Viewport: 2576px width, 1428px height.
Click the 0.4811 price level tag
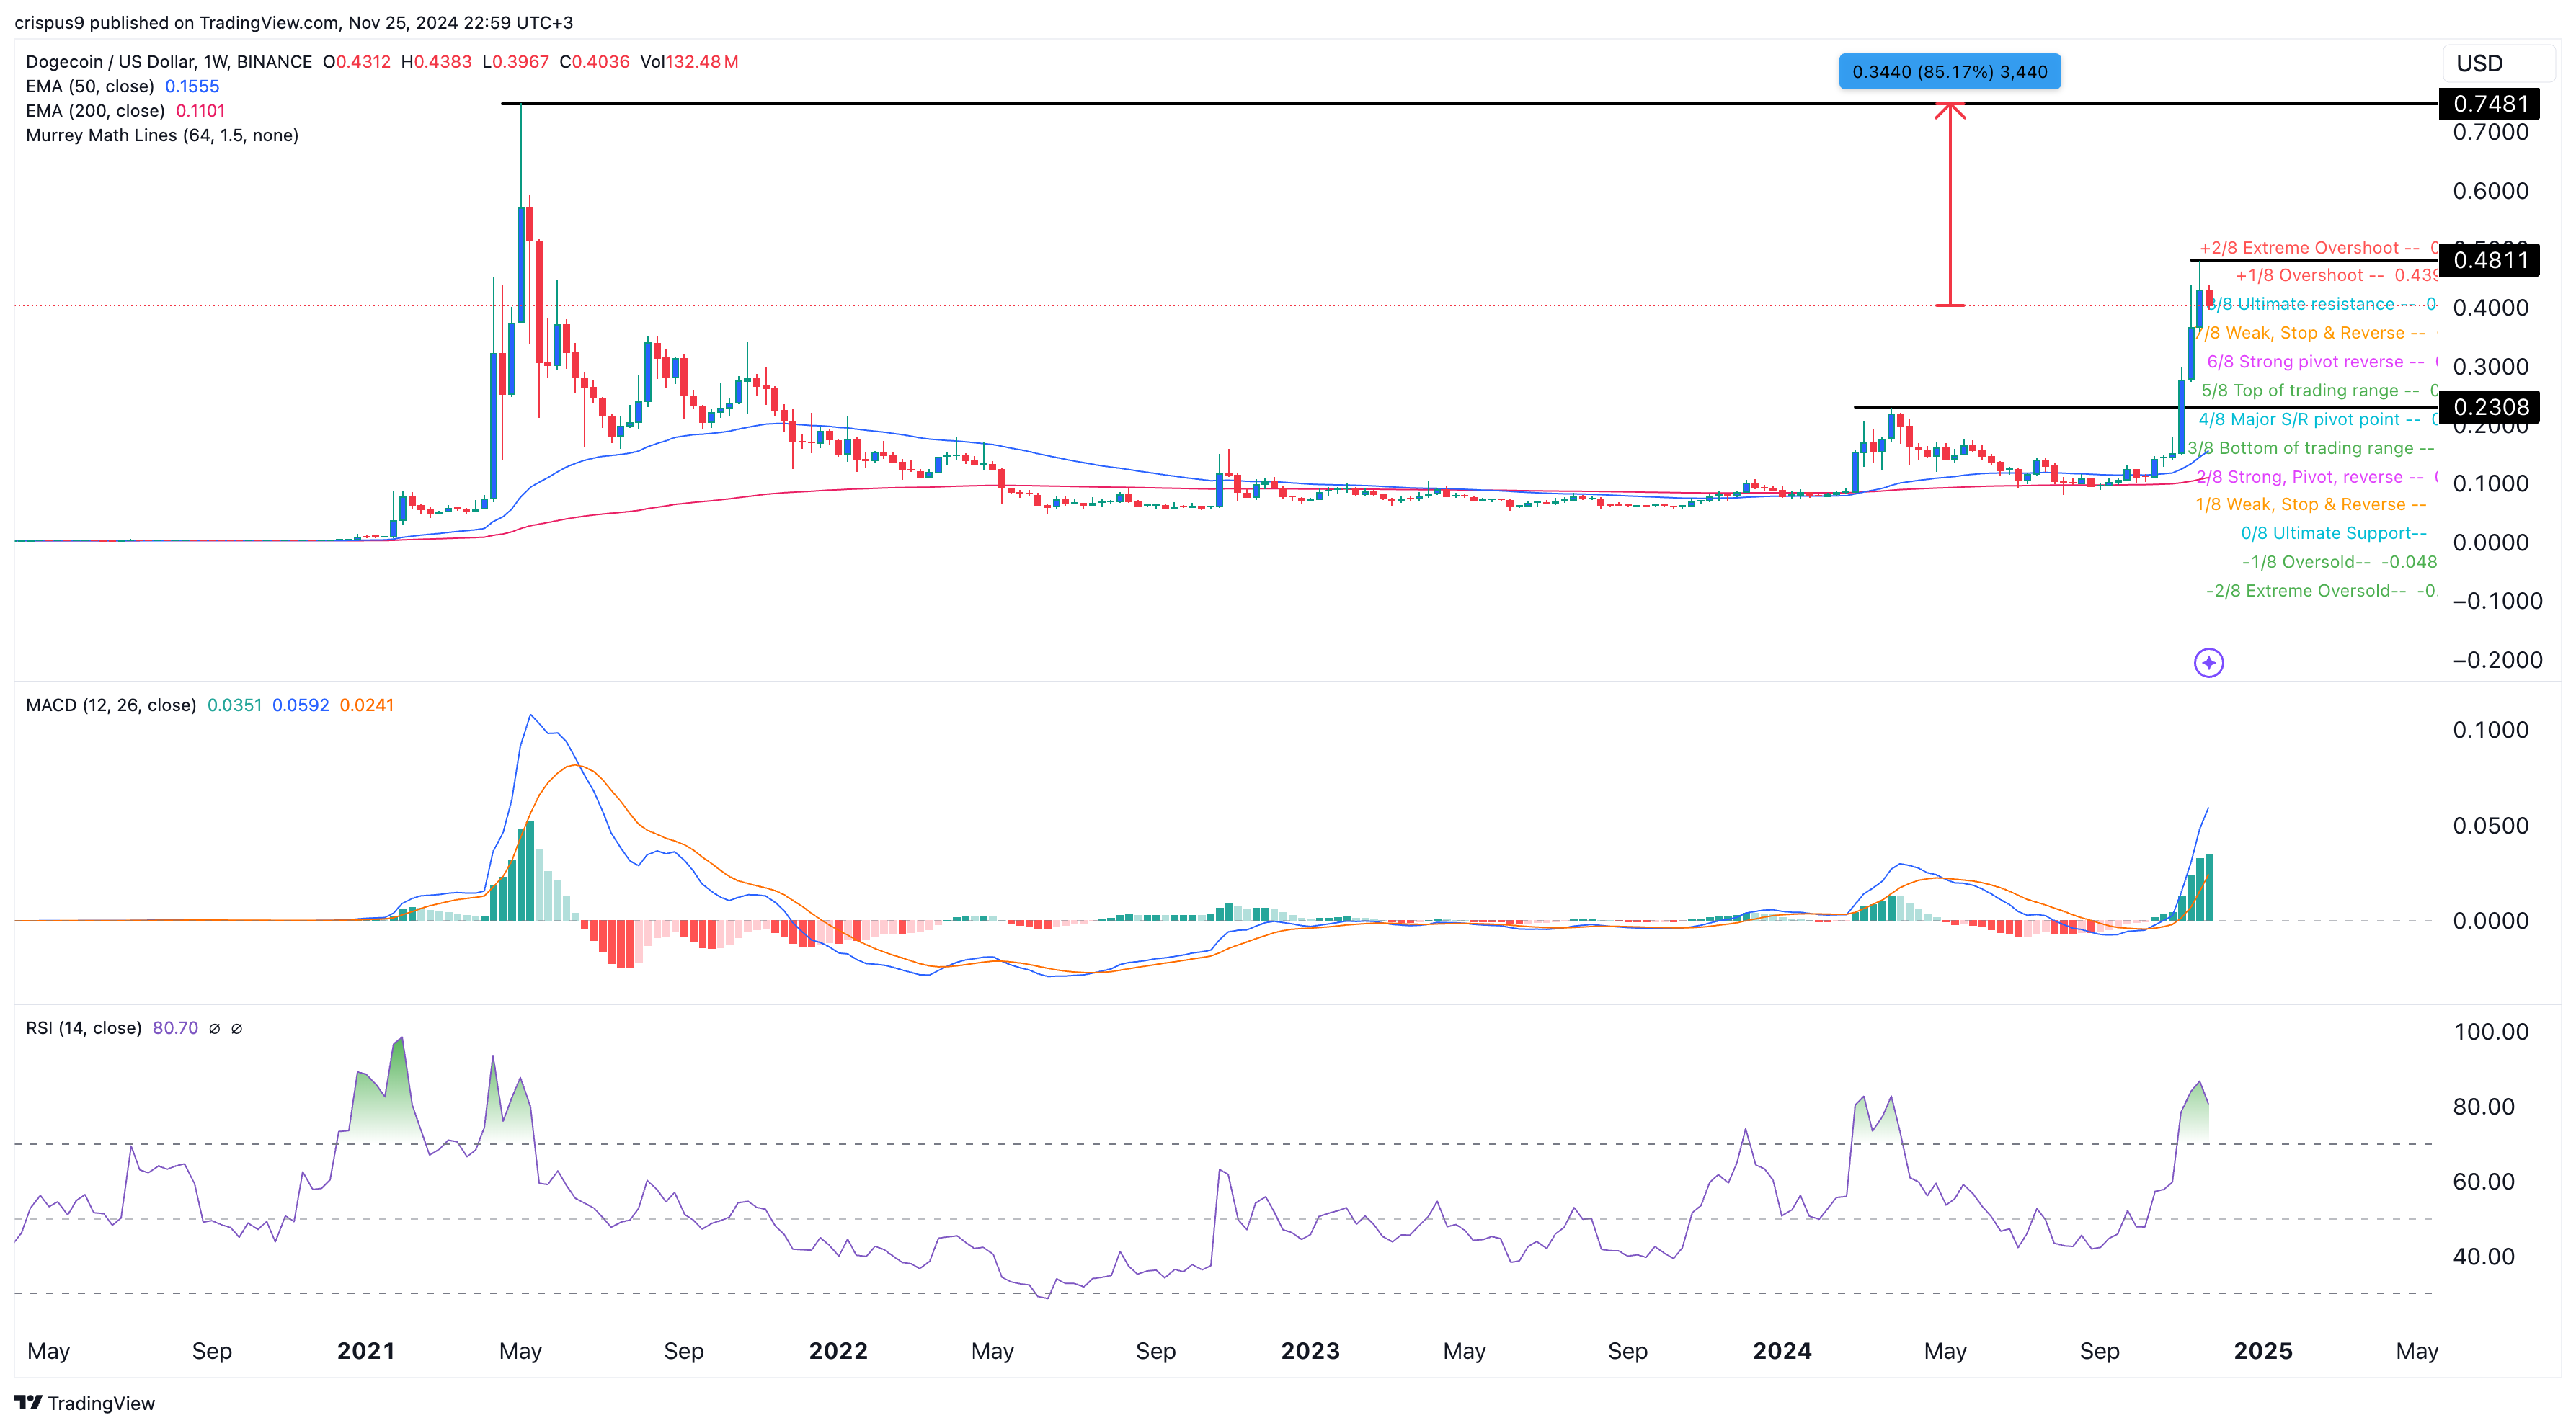click(x=2490, y=260)
